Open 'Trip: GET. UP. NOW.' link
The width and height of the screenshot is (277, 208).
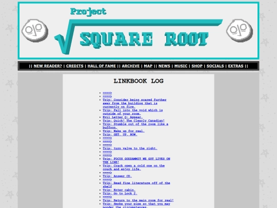(x=120, y=135)
